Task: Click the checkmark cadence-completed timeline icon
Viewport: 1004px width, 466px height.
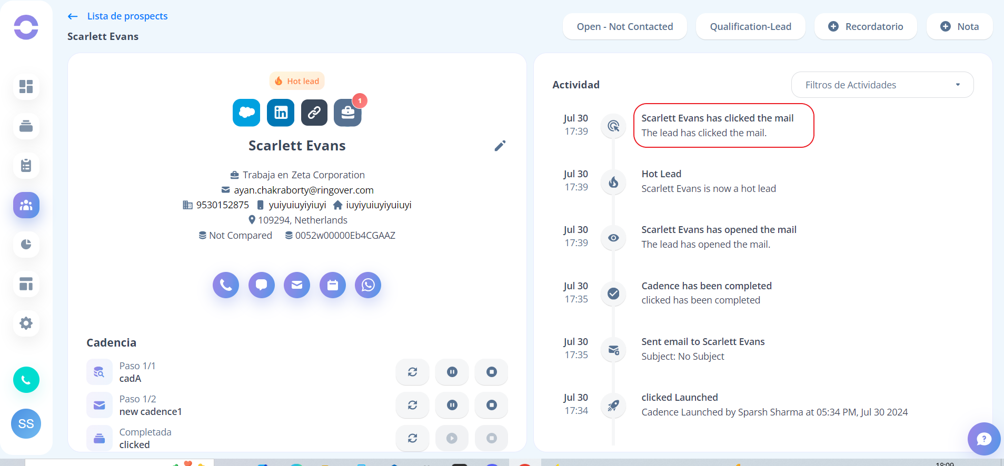Action: point(613,293)
